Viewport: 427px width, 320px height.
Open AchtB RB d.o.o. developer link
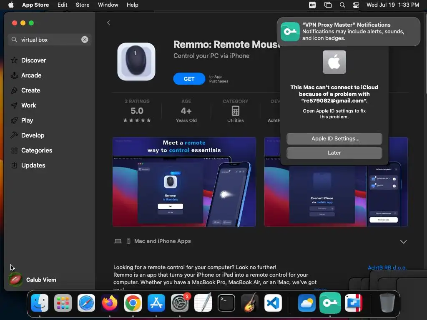[x=387, y=267]
